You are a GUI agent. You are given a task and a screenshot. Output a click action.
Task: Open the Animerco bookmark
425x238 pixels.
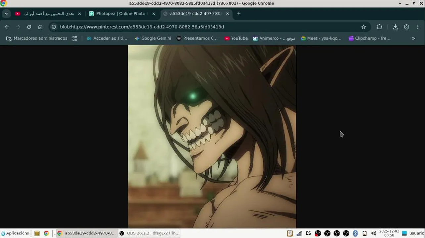tap(274, 38)
